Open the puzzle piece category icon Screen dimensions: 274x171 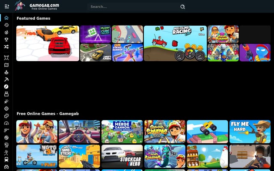[x=6, y=116]
